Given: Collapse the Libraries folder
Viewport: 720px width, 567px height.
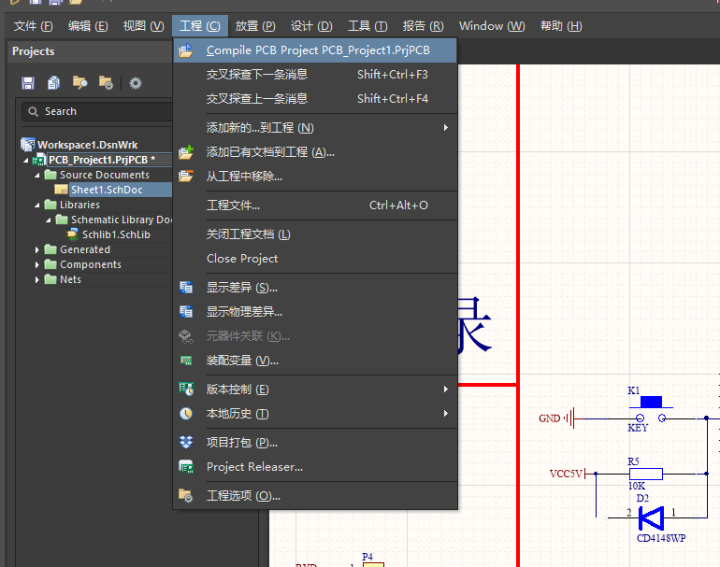Looking at the screenshot, I should [37, 206].
